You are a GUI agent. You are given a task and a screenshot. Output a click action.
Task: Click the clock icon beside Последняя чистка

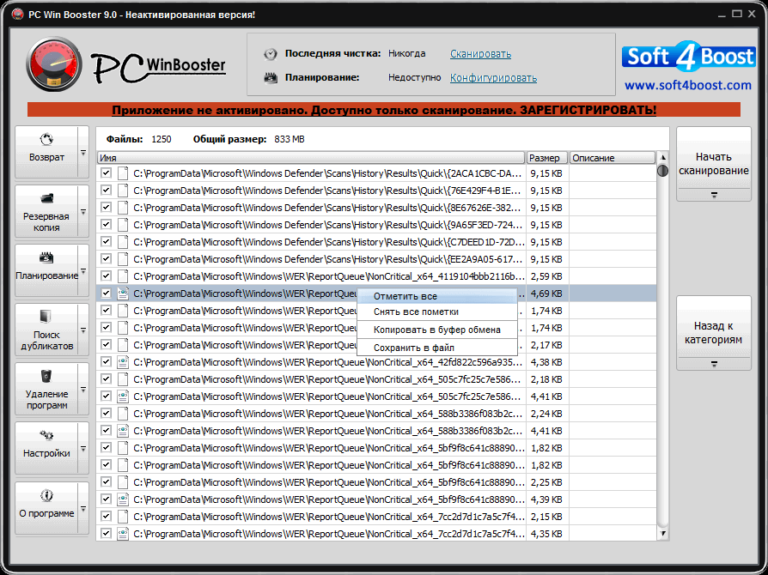click(271, 54)
